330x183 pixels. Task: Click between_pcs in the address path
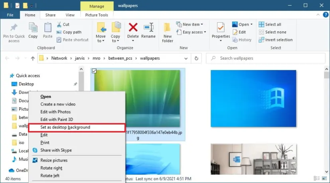click(x=120, y=58)
